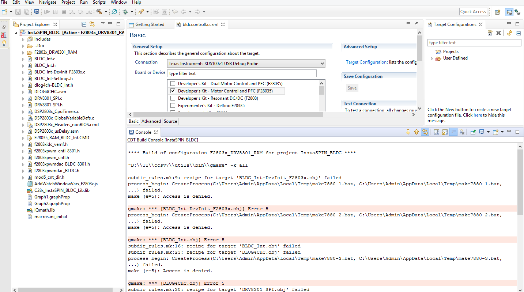
Task: Close the bldccontroll.ccxml tab
Action: (223, 24)
